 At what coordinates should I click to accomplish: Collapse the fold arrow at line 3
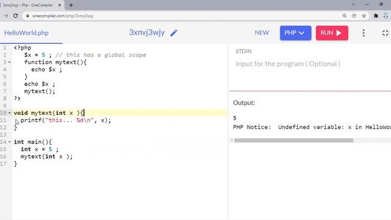(x=10, y=62)
